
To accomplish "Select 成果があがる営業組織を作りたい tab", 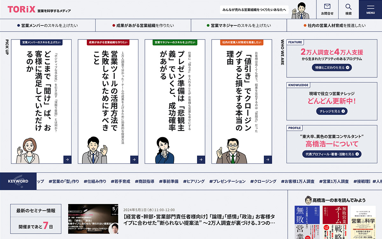I will pyautogui.click(x=143, y=25).
